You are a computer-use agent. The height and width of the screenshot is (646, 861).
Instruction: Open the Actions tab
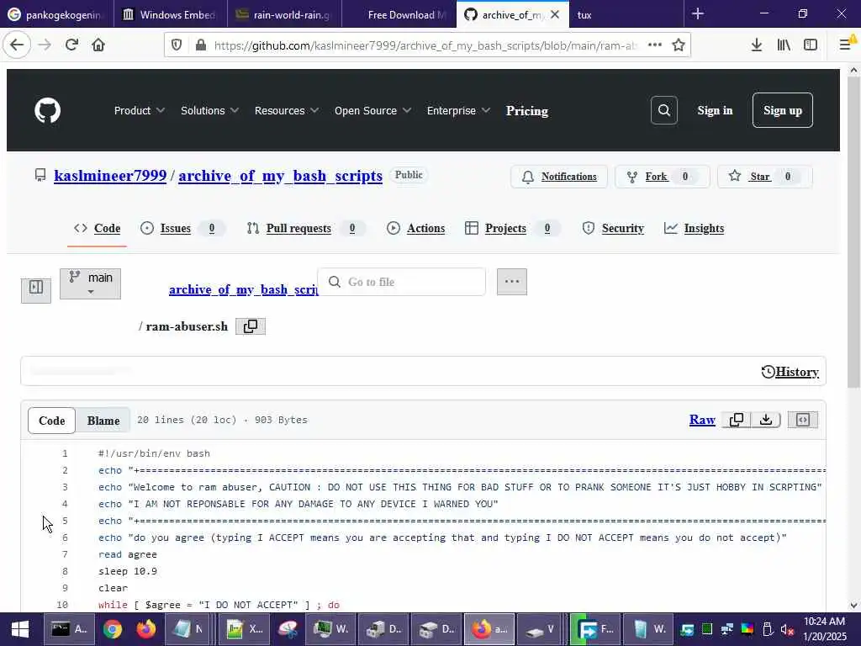pos(415,229)
